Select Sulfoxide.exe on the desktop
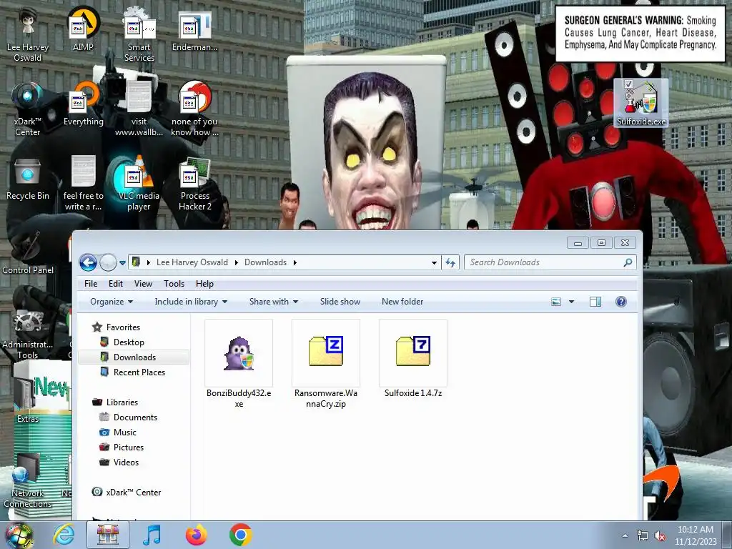 (641, 103)
